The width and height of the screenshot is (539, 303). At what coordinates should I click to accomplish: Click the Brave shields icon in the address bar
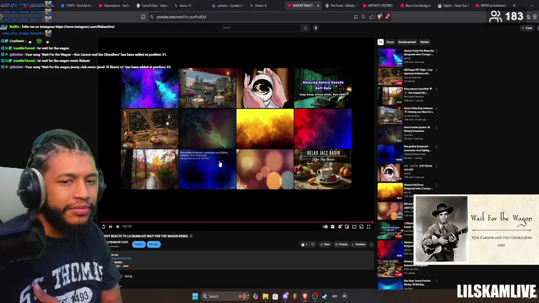(379, 17)
